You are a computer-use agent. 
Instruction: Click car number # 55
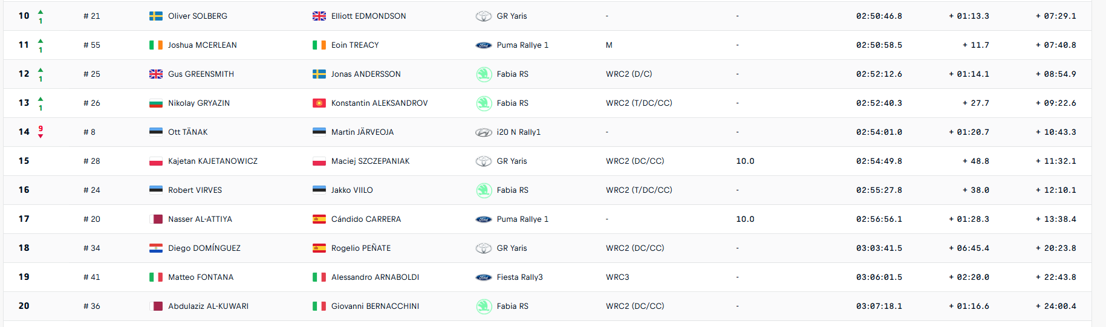92,45
